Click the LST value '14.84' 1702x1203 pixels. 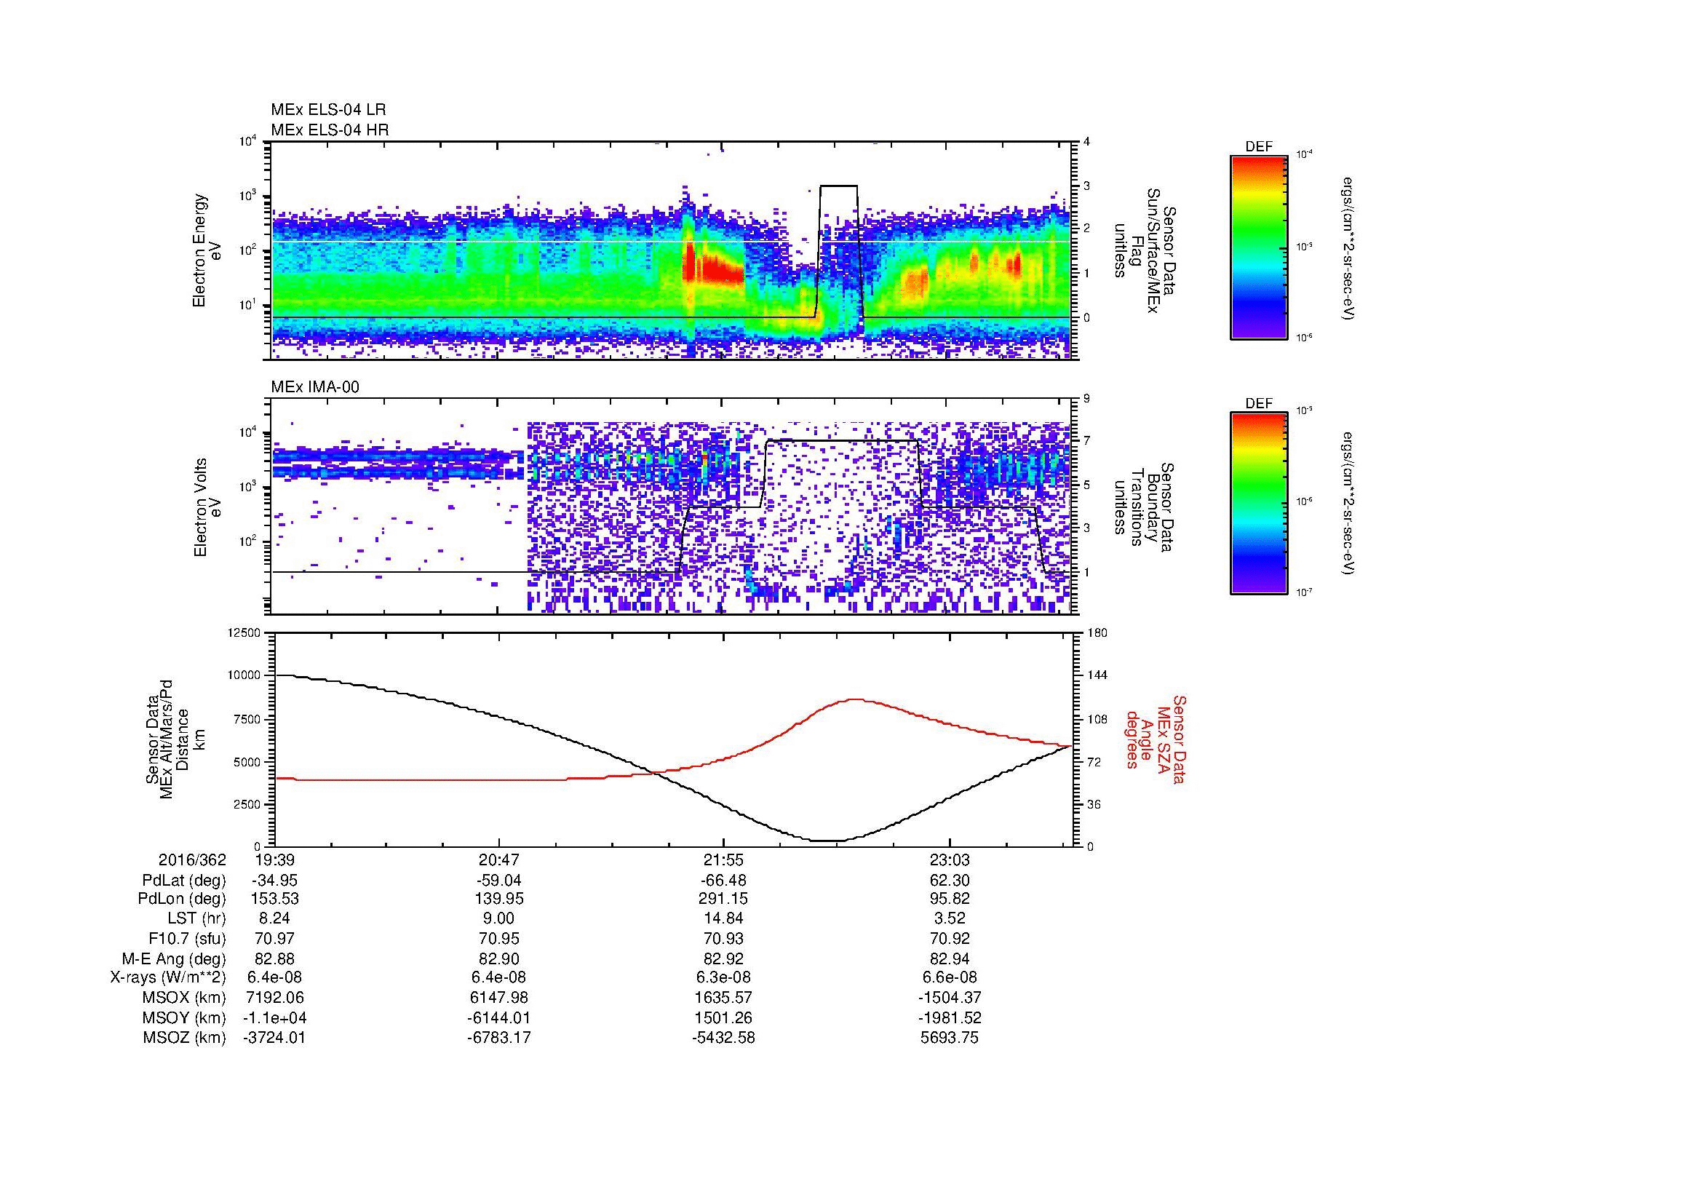pos(723,920)
